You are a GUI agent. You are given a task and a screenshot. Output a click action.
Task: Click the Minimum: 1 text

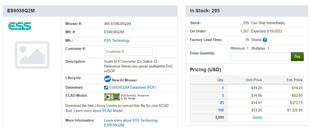pyautogui.click(x=239, y=48)
